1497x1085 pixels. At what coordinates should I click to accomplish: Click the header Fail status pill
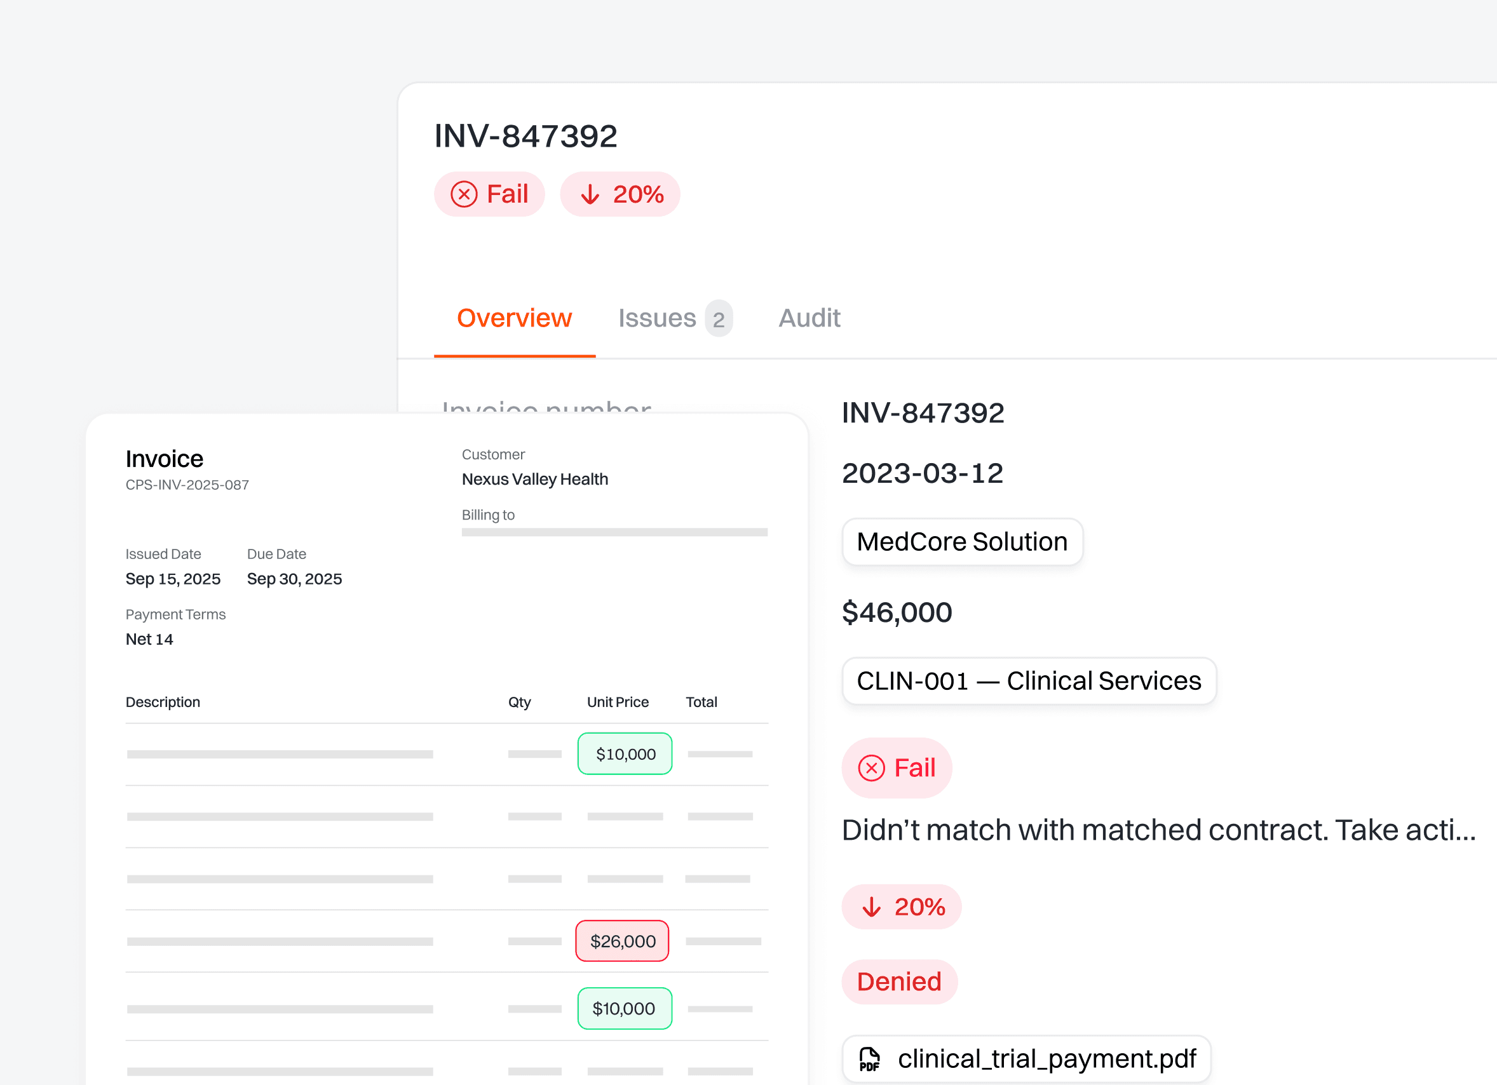[x=490, y=194]
